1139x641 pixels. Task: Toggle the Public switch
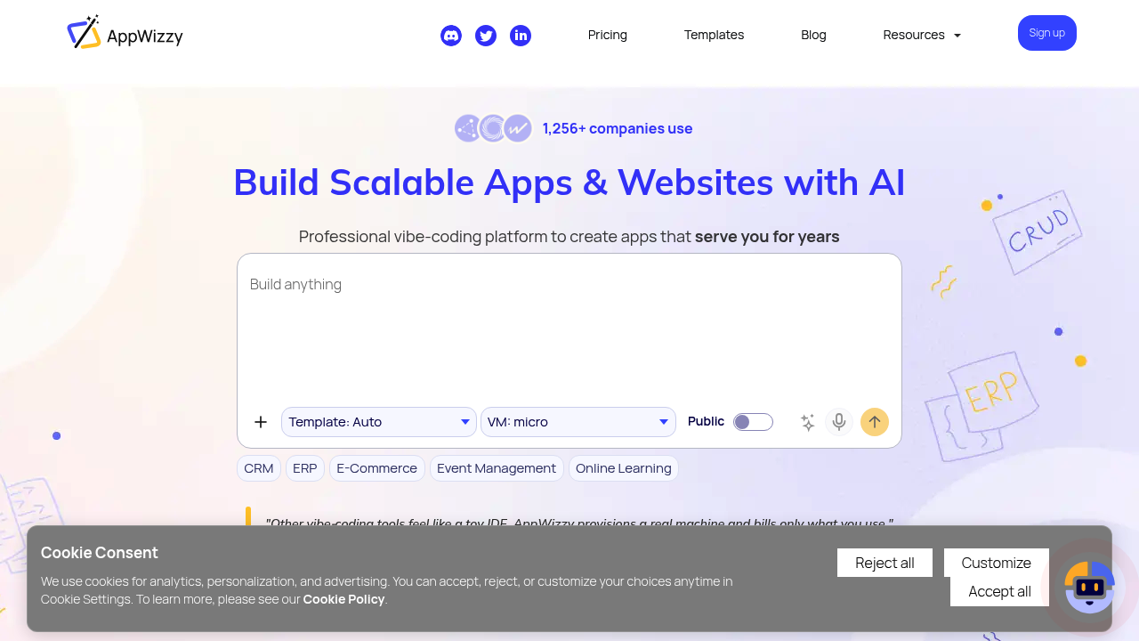pyautogui.click(x=752, y=422)
